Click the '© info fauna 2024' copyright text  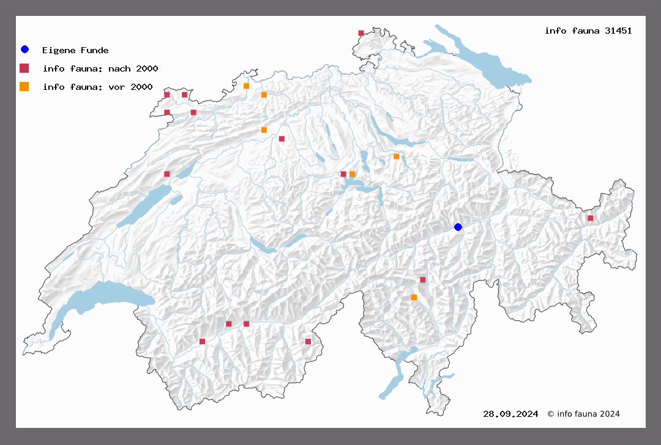tap(583, 414)
